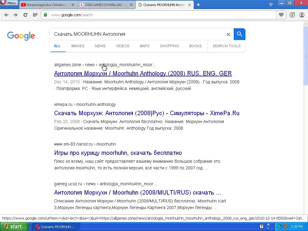Viewport: 308px width, 231px height.
Task: Open the Speed Dial grid icon
Action: pyautogui.click(x=35, y=15)
